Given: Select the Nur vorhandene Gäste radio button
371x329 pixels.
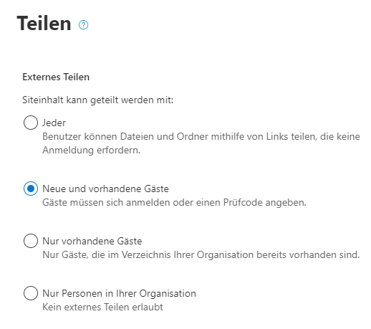Looking at the screenshot, I should click(x=31, y=241).
